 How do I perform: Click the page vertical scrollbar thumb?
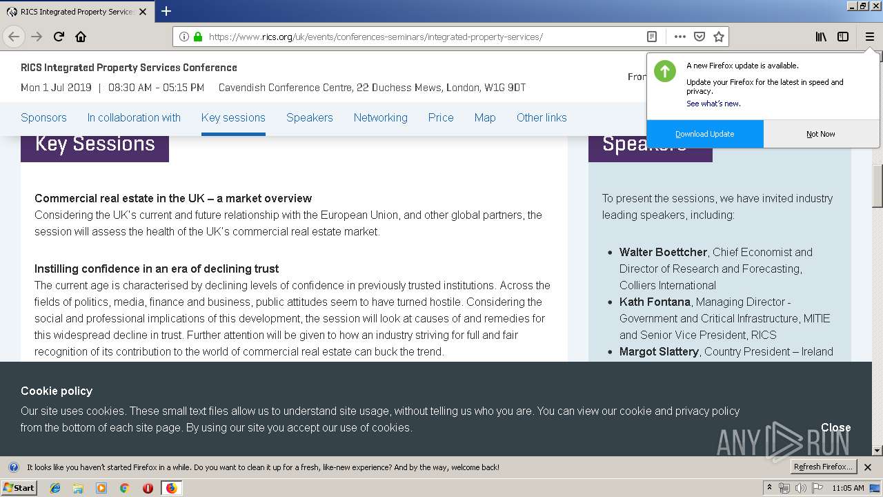point(877,186)
